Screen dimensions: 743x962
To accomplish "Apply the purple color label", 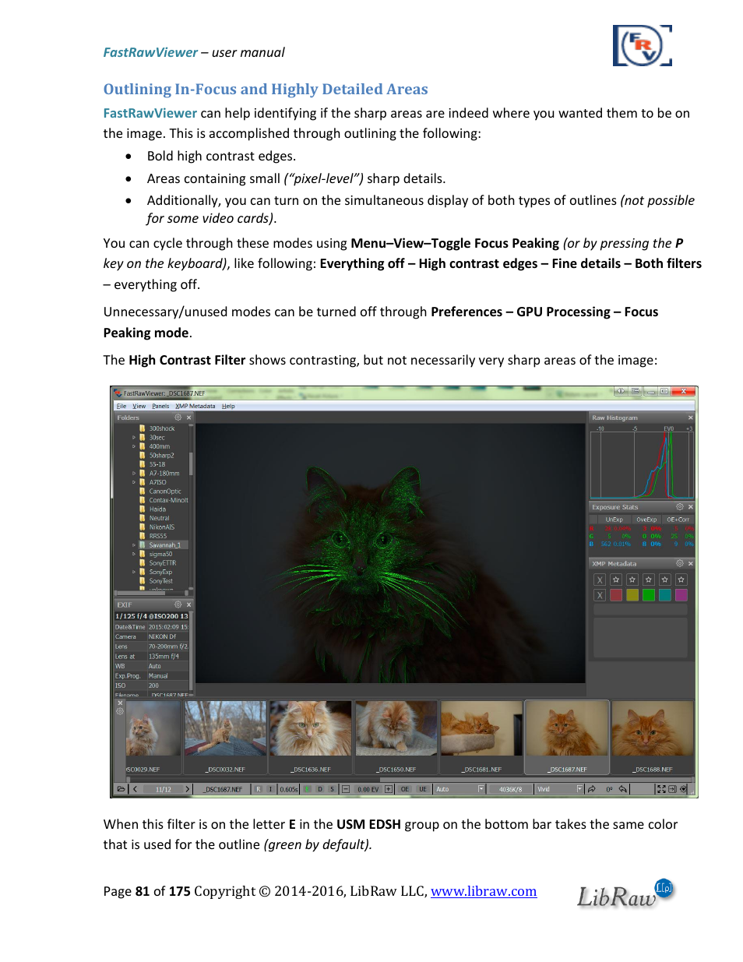I will click(x=681, y=595).
